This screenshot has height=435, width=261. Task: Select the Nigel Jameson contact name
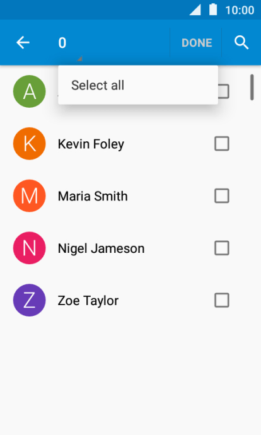101,248
